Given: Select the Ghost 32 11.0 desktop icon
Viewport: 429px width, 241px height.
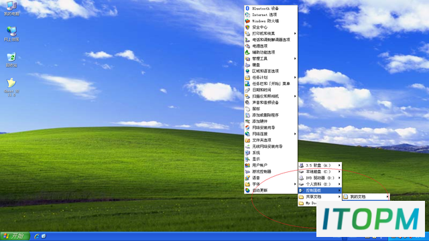Looking at the screenshot, I should 11,88.
